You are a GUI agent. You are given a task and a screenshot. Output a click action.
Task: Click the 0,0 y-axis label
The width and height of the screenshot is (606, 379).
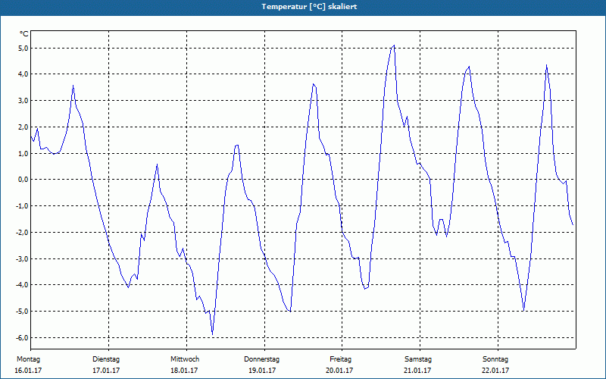(x=23, y=180)
